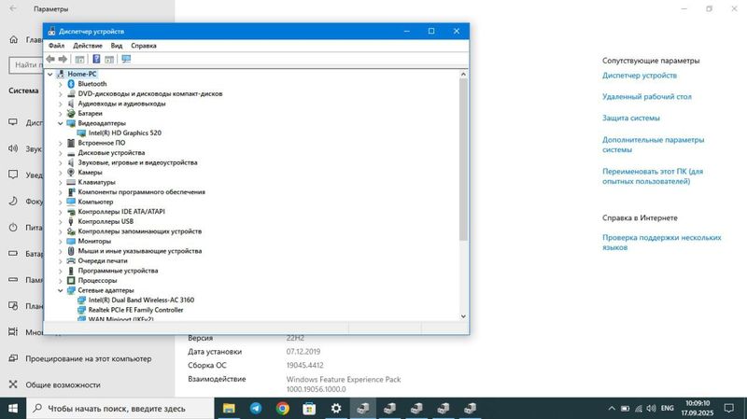Click the Клавиатуры keyboard icon

click(71, 182)
